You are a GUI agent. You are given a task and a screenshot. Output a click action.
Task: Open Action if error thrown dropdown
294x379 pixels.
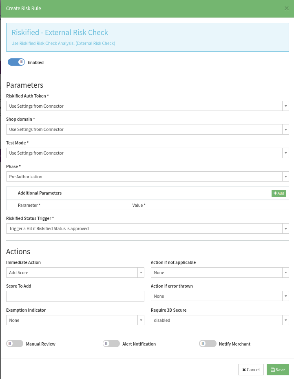[x=220, y=296]
